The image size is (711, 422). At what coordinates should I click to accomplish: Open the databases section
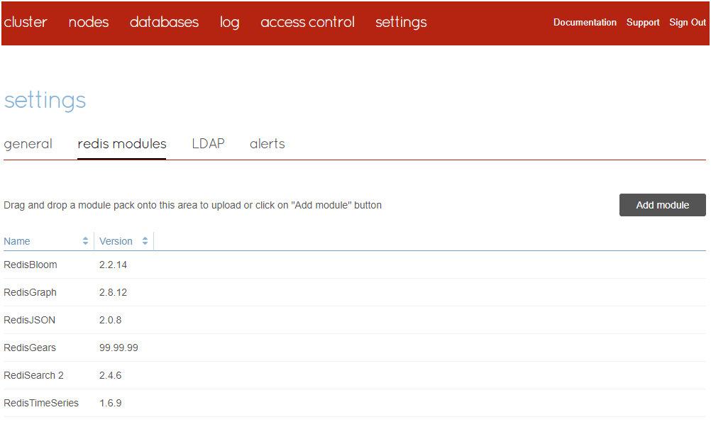[164, 22]
